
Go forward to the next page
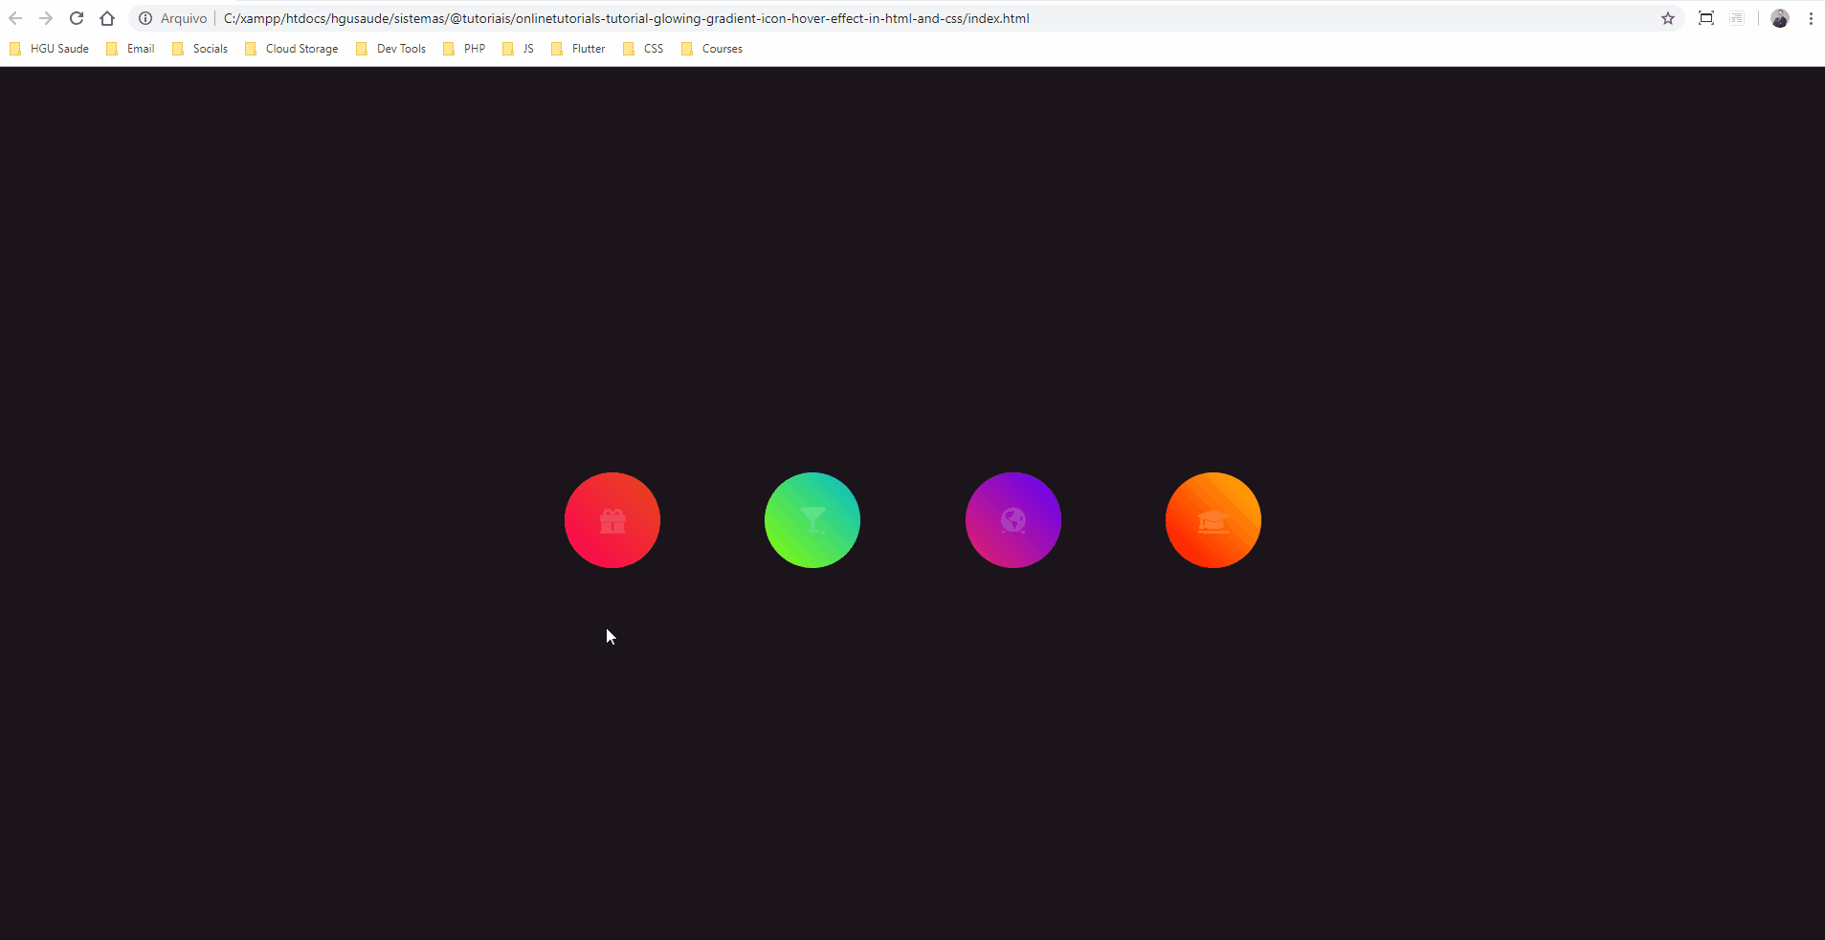[x=46, y=18]
